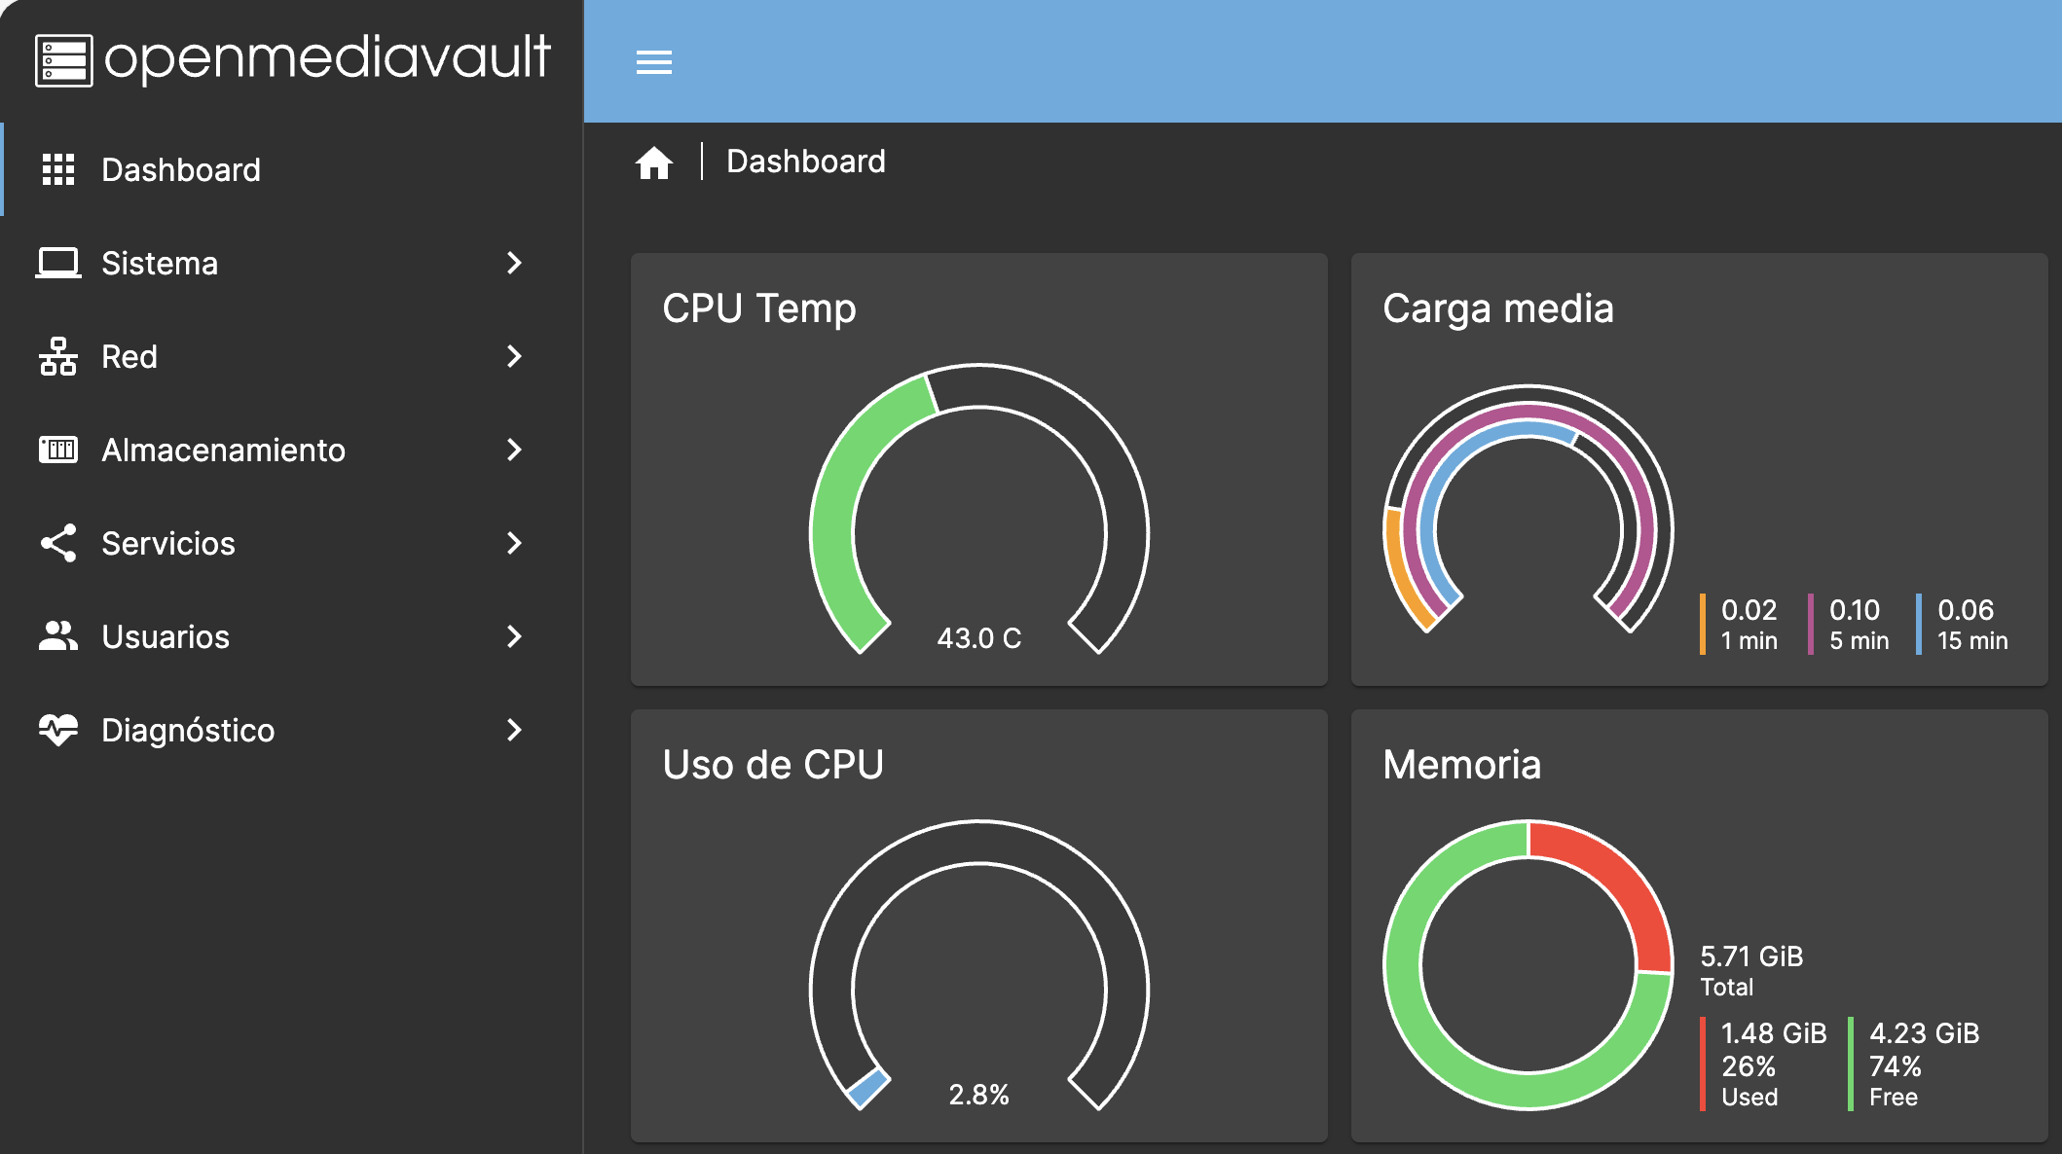The height and width of the screenshot is (1154, 2062).
Task: Click the Usuarios people icon
Action: (x=58, y=636)
